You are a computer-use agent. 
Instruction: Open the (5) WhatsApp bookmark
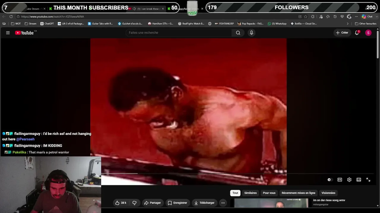[x=277, y=24]
